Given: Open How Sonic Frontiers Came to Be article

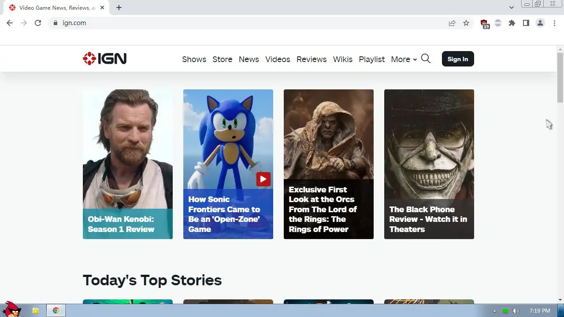Looking at the screenshot, I should coord(224,214).
